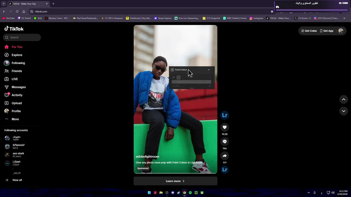Click the video in the feed

[x=175, y=99]
